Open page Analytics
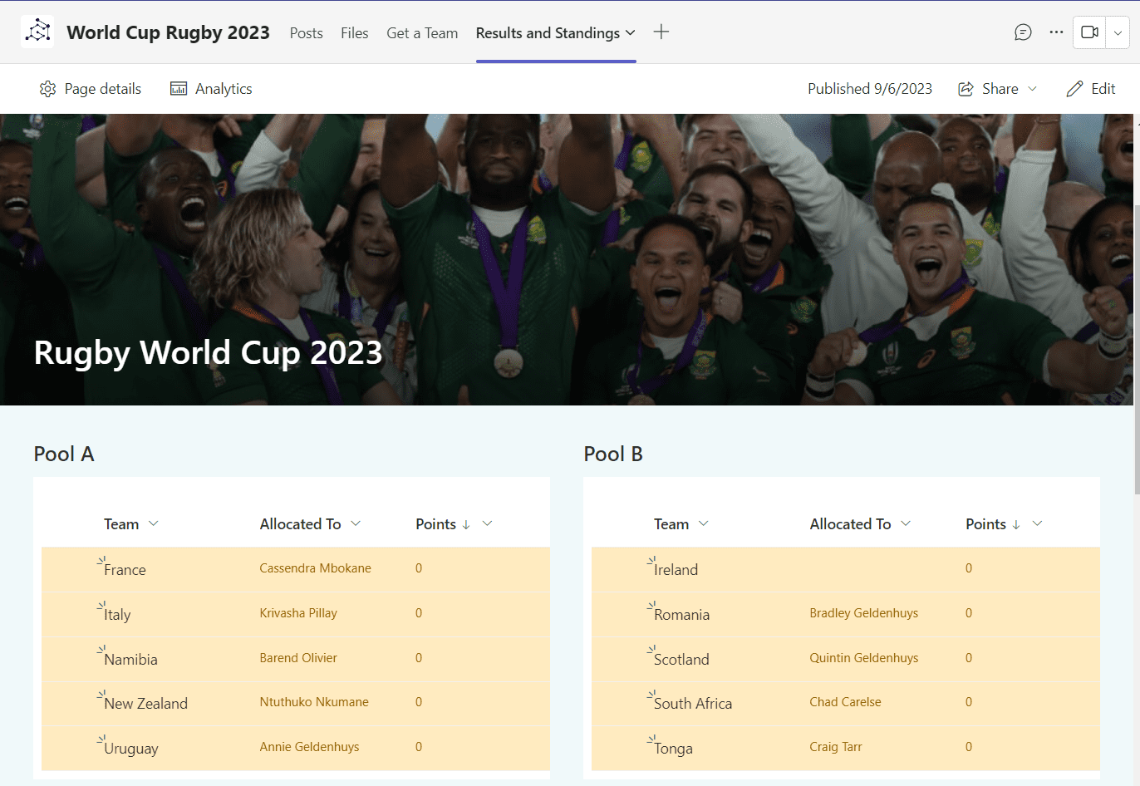Image resolution: width=1140 pixels, height=786 pixels. tap(211, 89)
